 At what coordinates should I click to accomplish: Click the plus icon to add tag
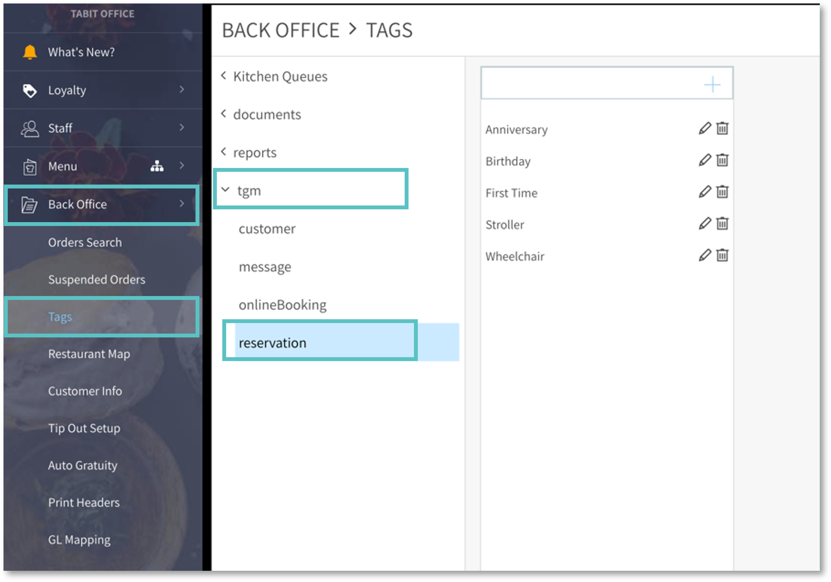click(x=712, y=84)
